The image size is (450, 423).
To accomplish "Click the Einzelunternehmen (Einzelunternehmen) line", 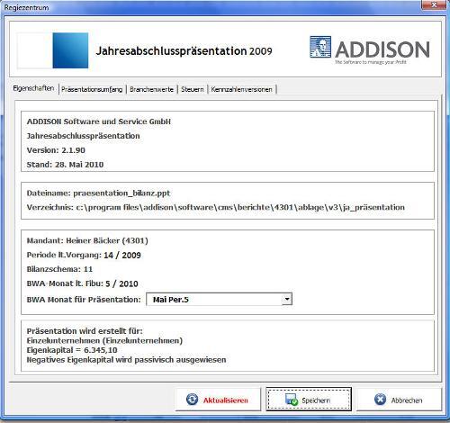I will tap(104, 341).
